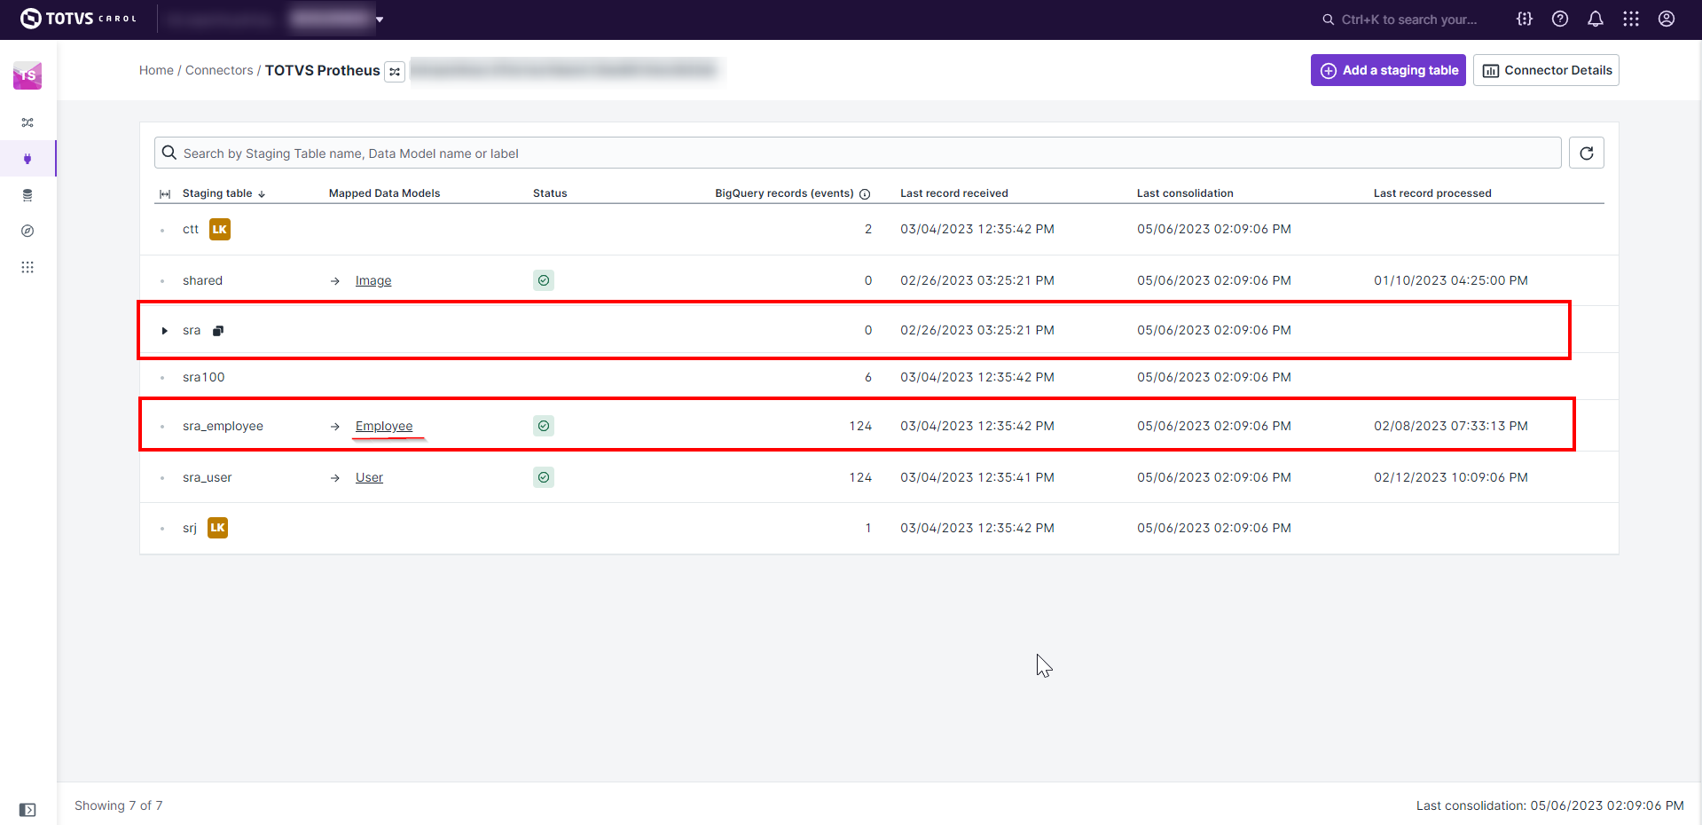Open the user account profile icon

click(x=1666, y=19)
